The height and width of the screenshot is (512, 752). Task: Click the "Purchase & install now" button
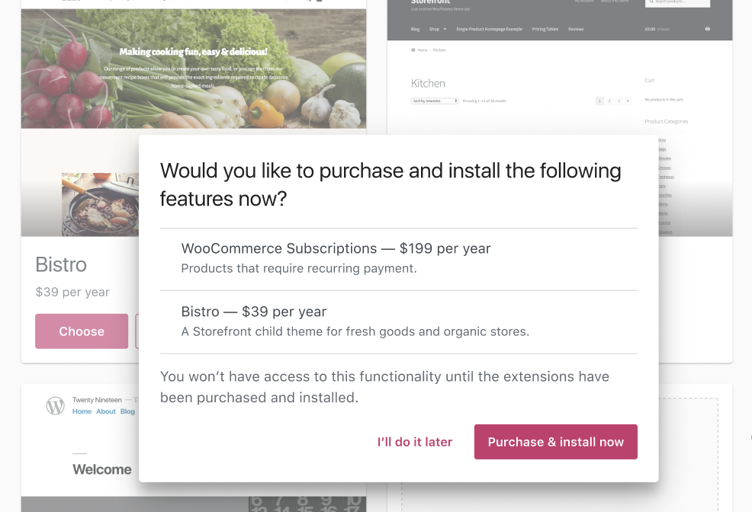click(555, 442)
